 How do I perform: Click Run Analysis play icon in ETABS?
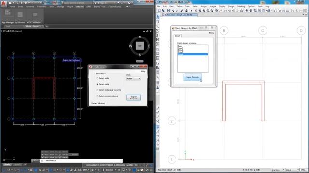191,11
